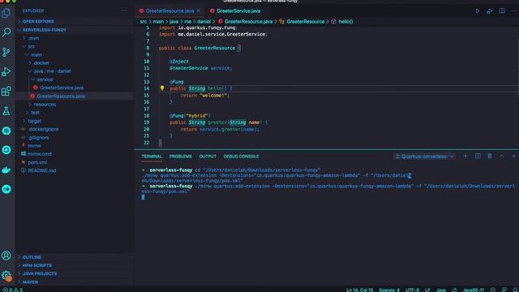Create a new terminal with plus icon
The width and height of the screenshot is (519, 292).
click(x=465, y=156)
